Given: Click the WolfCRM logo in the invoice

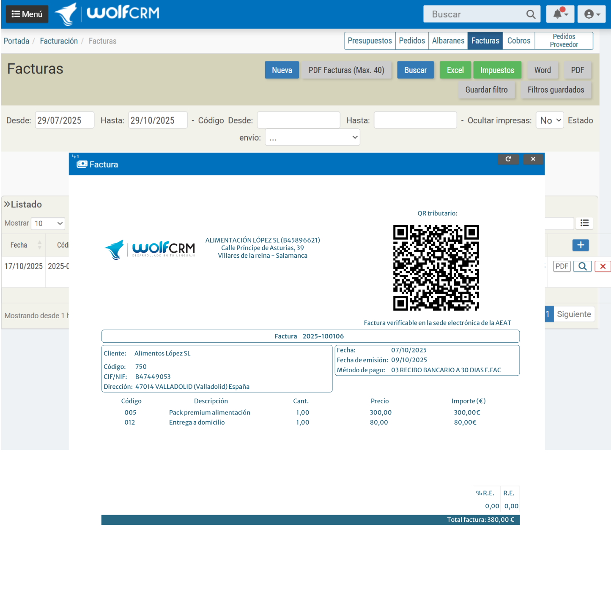Looking at the screenshot, I should tap(150, 249).
